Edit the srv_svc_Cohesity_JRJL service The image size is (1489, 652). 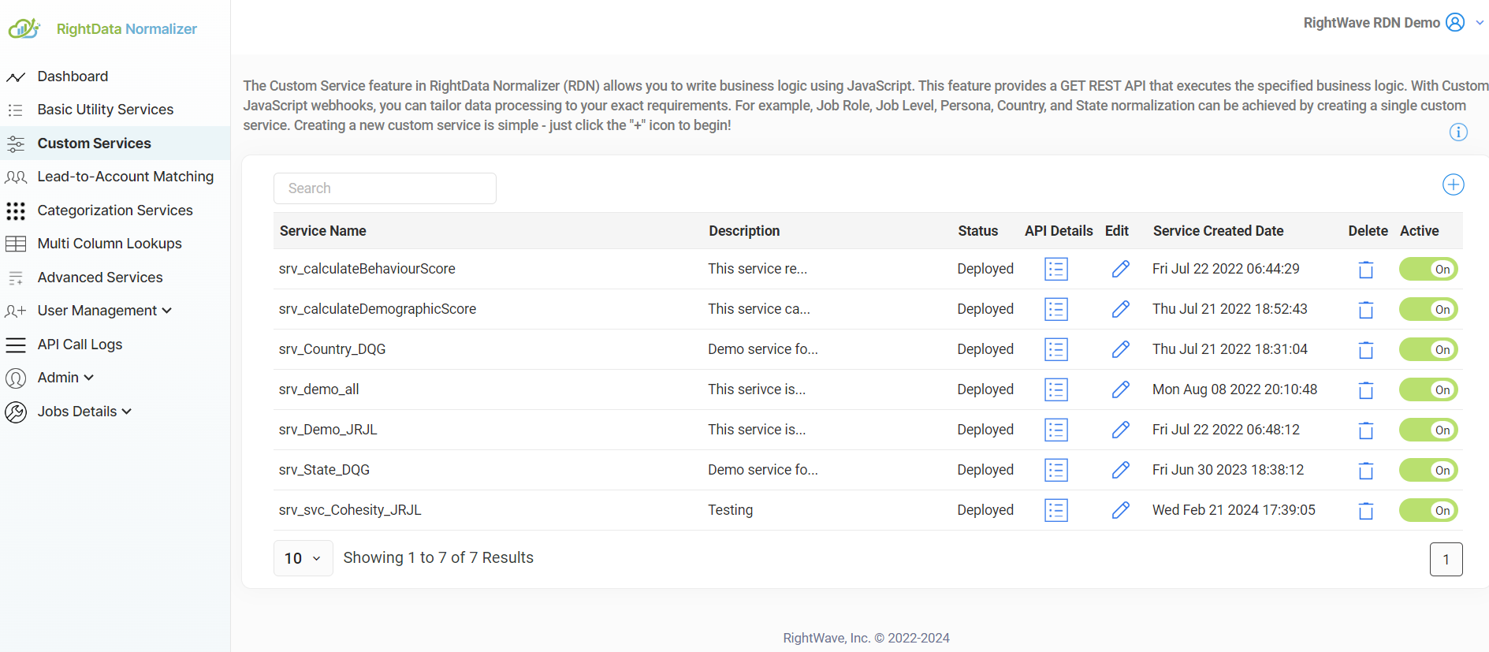(1120, 511)
